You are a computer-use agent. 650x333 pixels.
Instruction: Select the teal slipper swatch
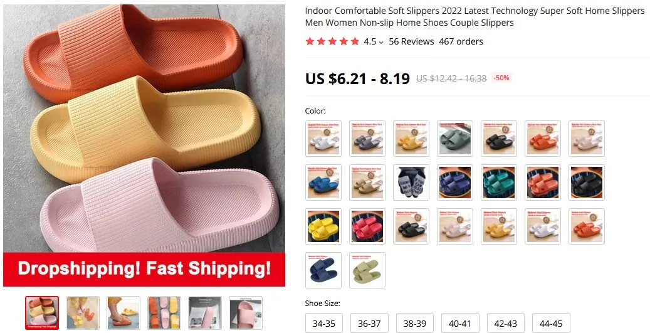(499, 182)
